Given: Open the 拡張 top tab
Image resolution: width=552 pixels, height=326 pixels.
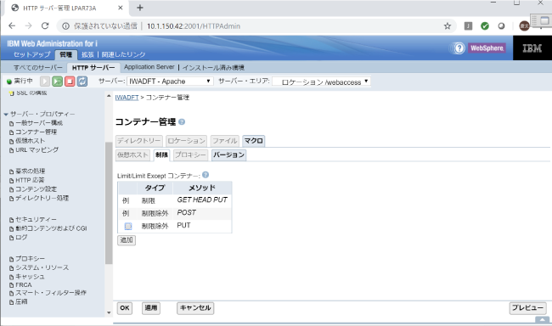Looking at the screenshot, I should 87,54.
